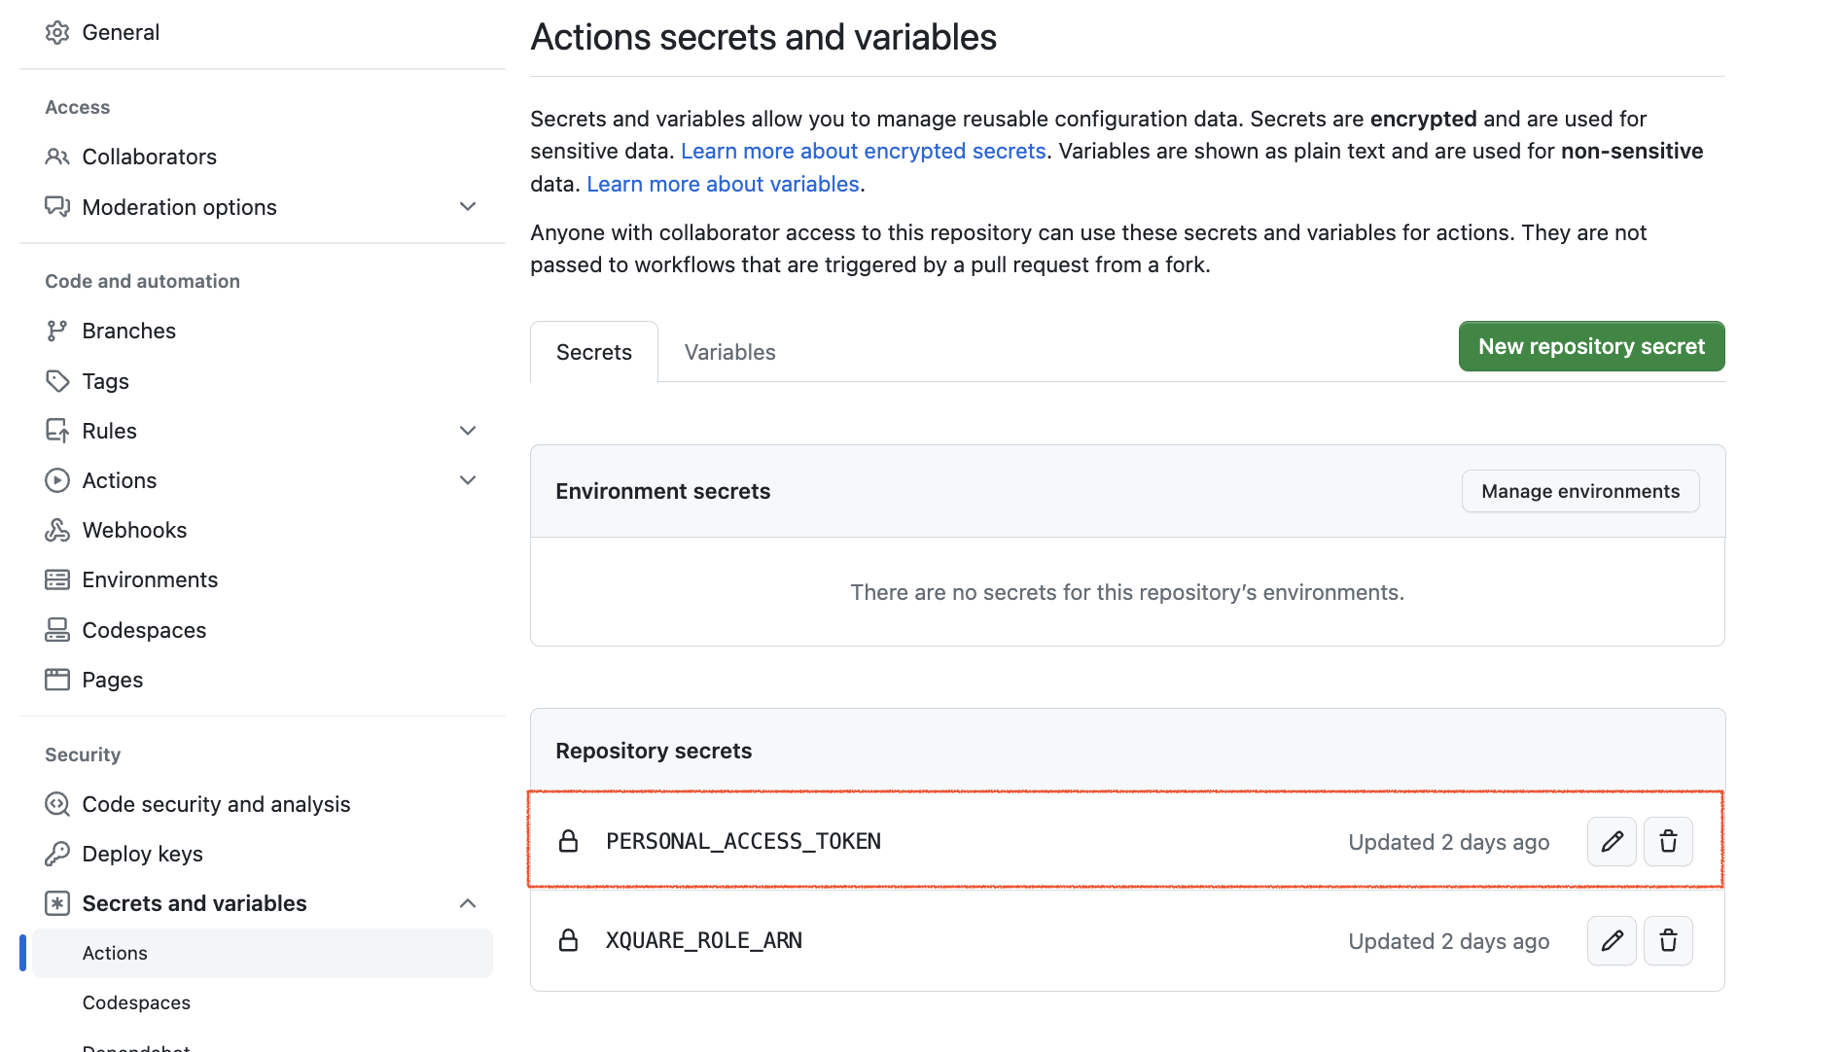
Task: Collapse the Secrets and variables section
Action: pyautogui.click(x=468, y=903)
